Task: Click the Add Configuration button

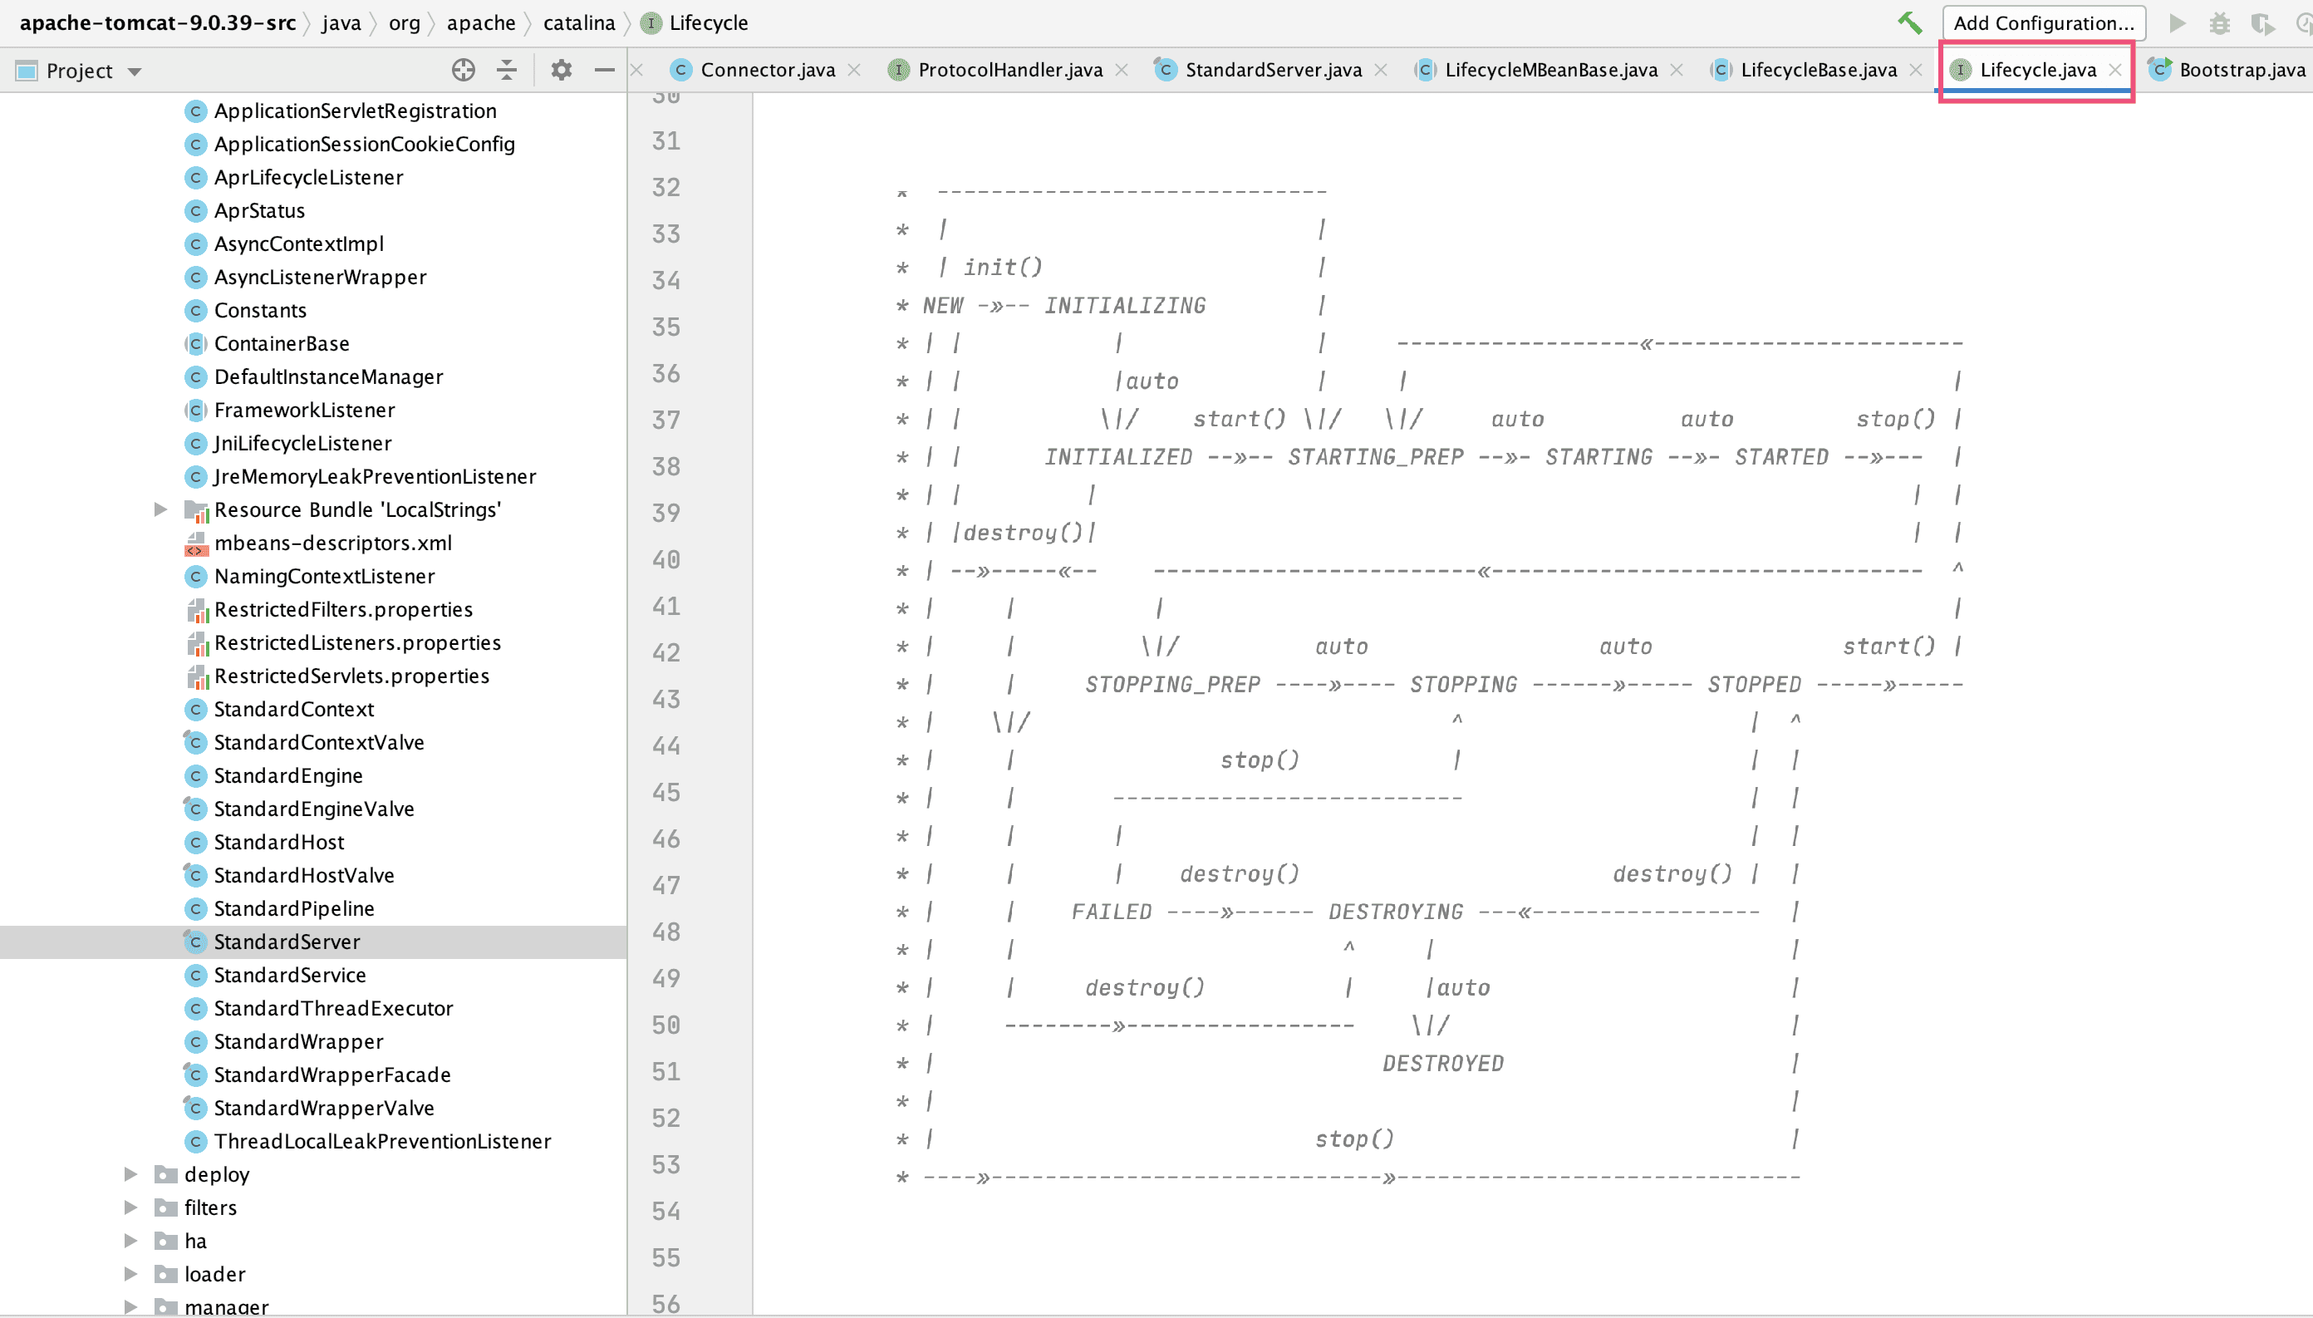Action: click(x=2042, y=22)
